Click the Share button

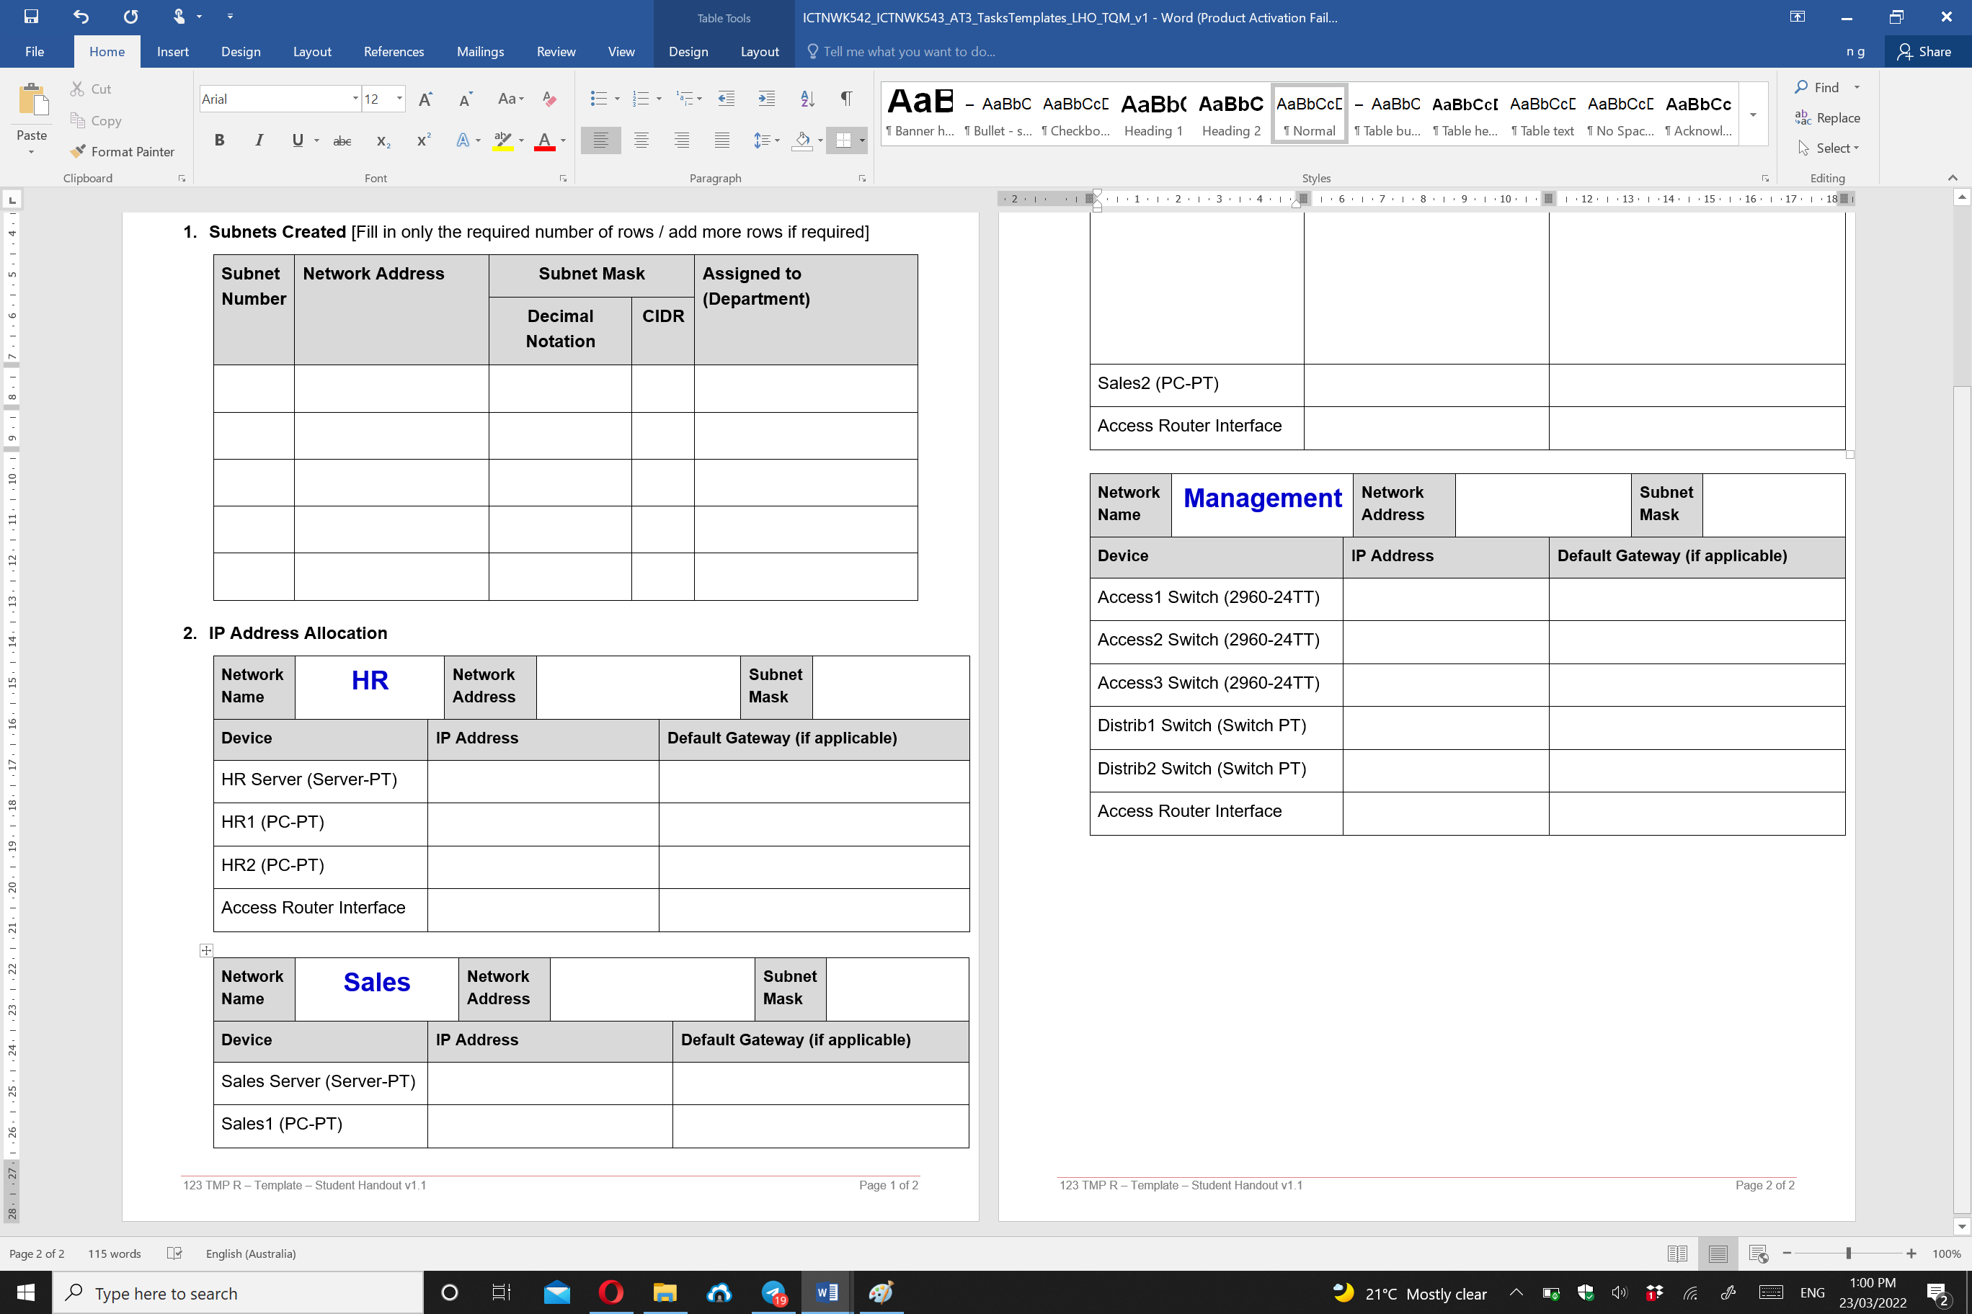(1924, 52)
